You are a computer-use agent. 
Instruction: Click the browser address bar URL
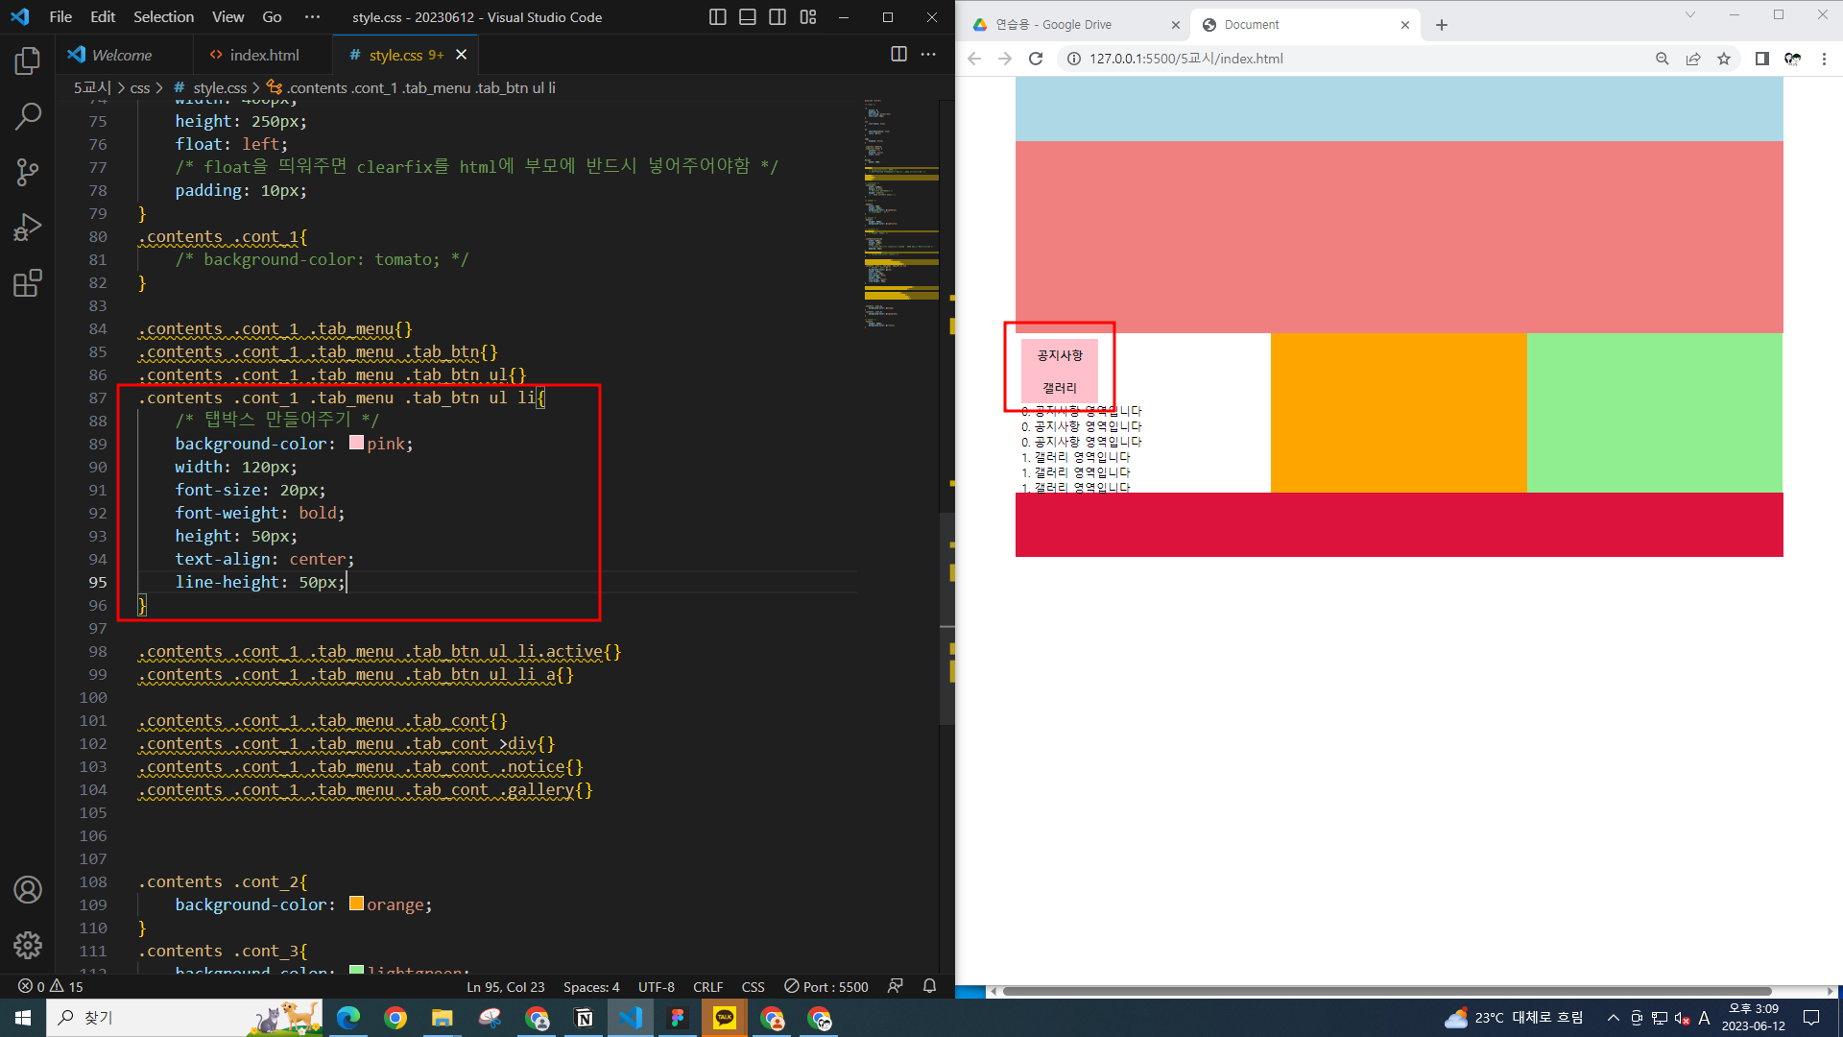[x=1185, y=59]
